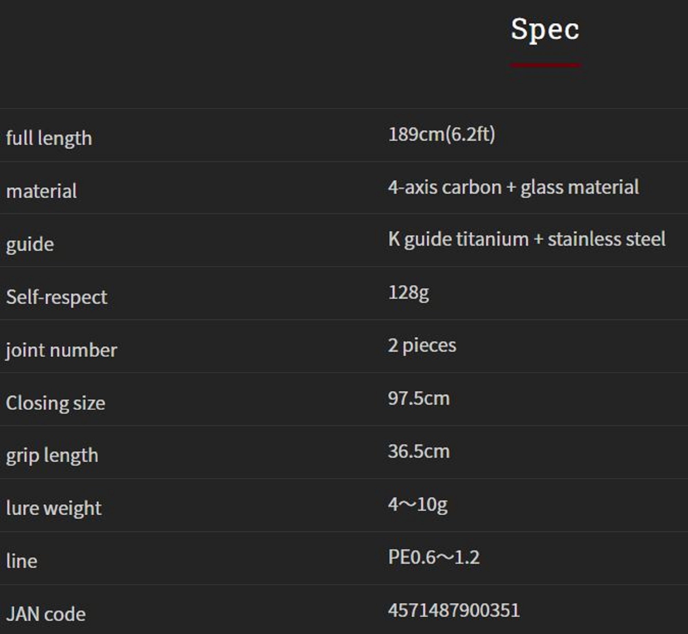
Task: Click the 4-axis carbon + glass material text
Action: (x=513, y=188)
